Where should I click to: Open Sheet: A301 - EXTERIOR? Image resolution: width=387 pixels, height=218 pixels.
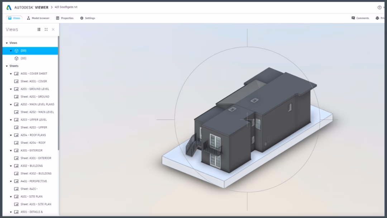pyautogui.click(x=35, y=158)
